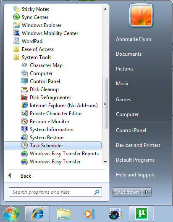Select the Windows Mobility Center label
The image size is (173, 222).
point(50,33)
